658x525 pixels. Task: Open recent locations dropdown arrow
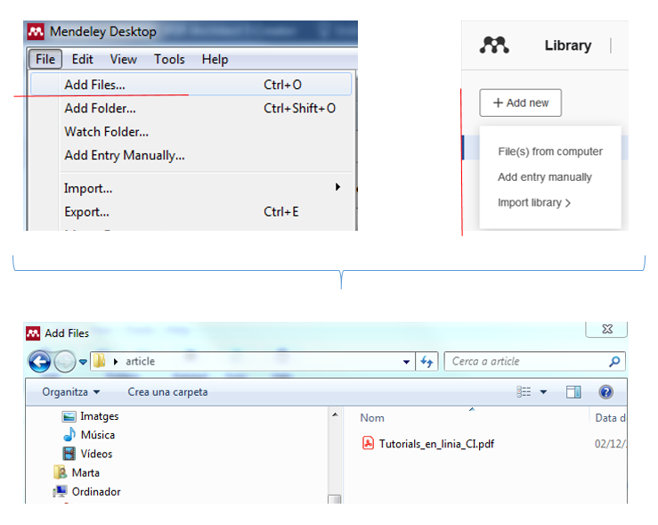[83, 362]
